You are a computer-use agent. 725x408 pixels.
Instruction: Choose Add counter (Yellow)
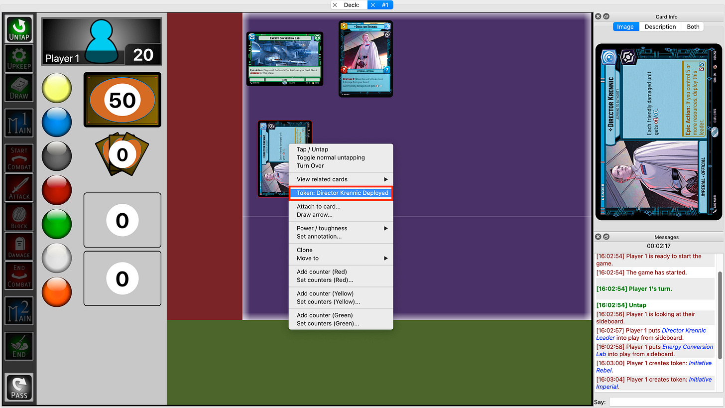click(341, 293)
